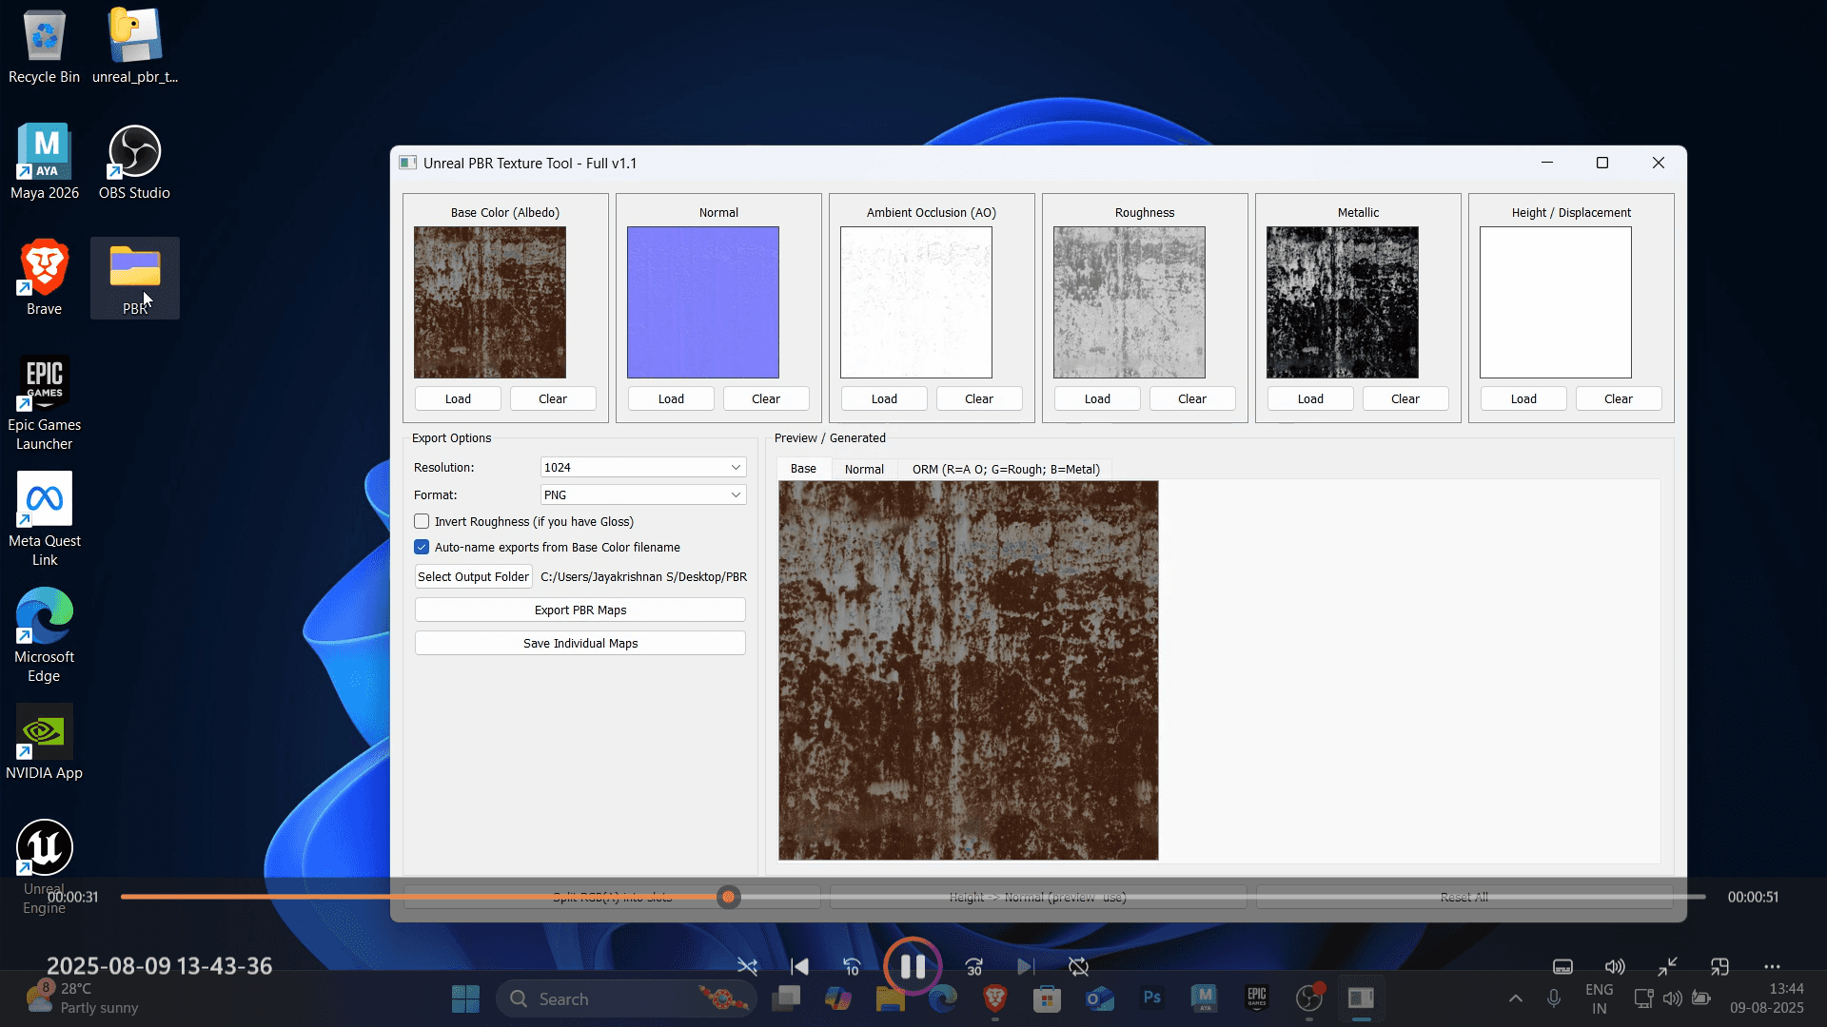Image resolution: width=1827 pixels, height=1027 pixels.
Task: Uncheck Auto-name exports from Base Color filename
Action: (422, 548)
